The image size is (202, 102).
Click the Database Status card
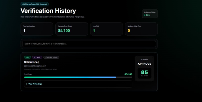coord(150,14)
